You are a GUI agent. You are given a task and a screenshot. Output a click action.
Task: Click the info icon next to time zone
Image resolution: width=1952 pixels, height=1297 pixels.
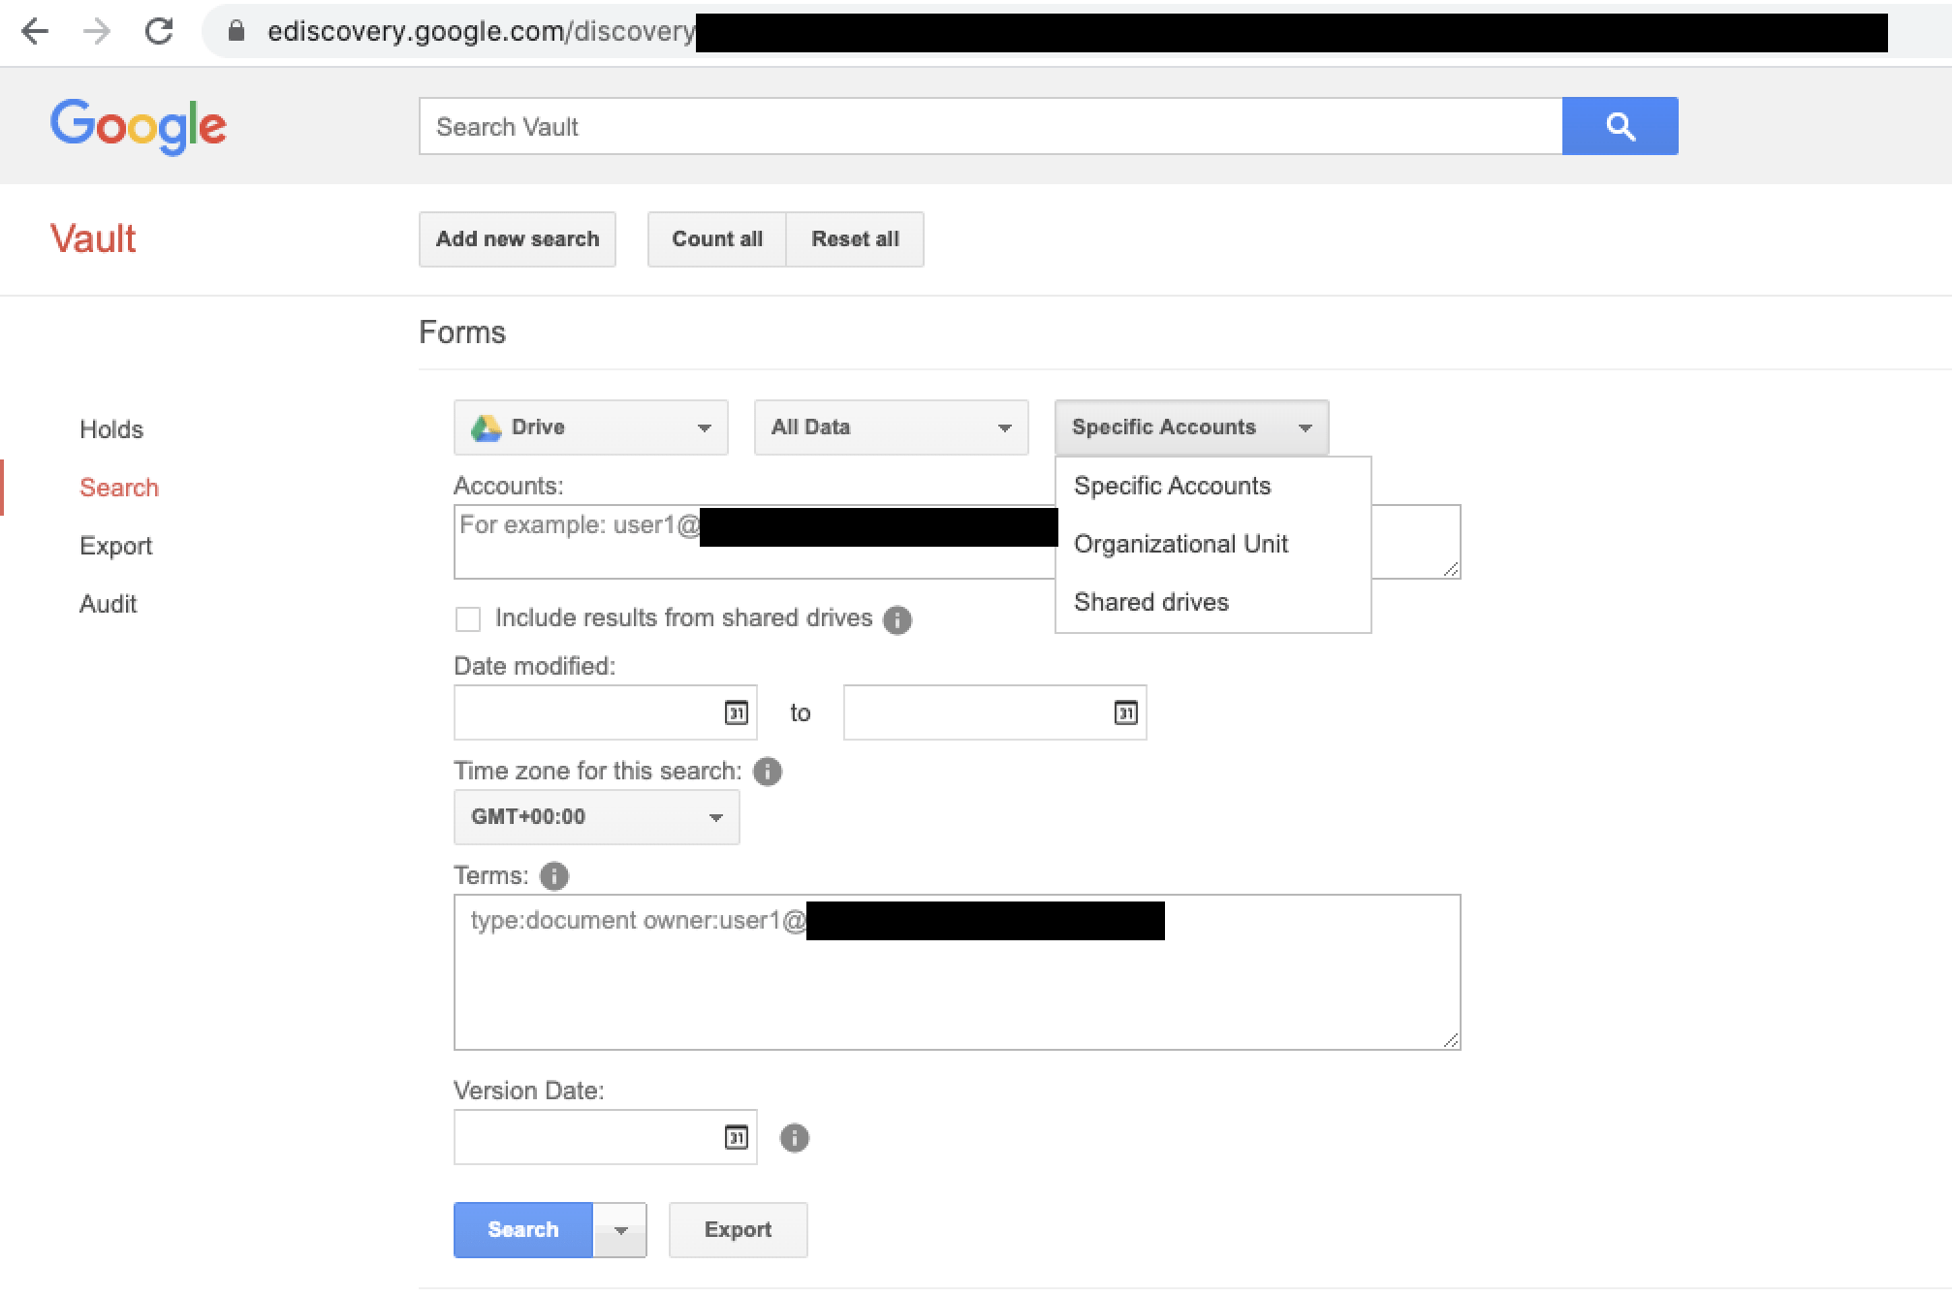767,772
